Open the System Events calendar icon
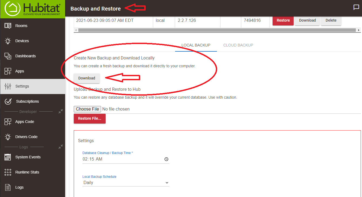This screenshot has width=362, height=197. [x=8, y=157]
